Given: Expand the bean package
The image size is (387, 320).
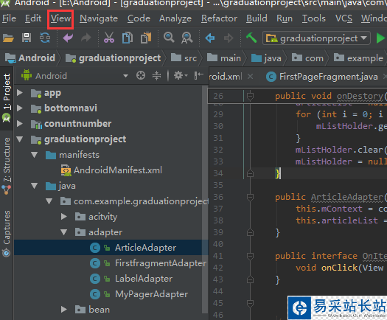Looking at the screenshot, I should pos(64,310).
